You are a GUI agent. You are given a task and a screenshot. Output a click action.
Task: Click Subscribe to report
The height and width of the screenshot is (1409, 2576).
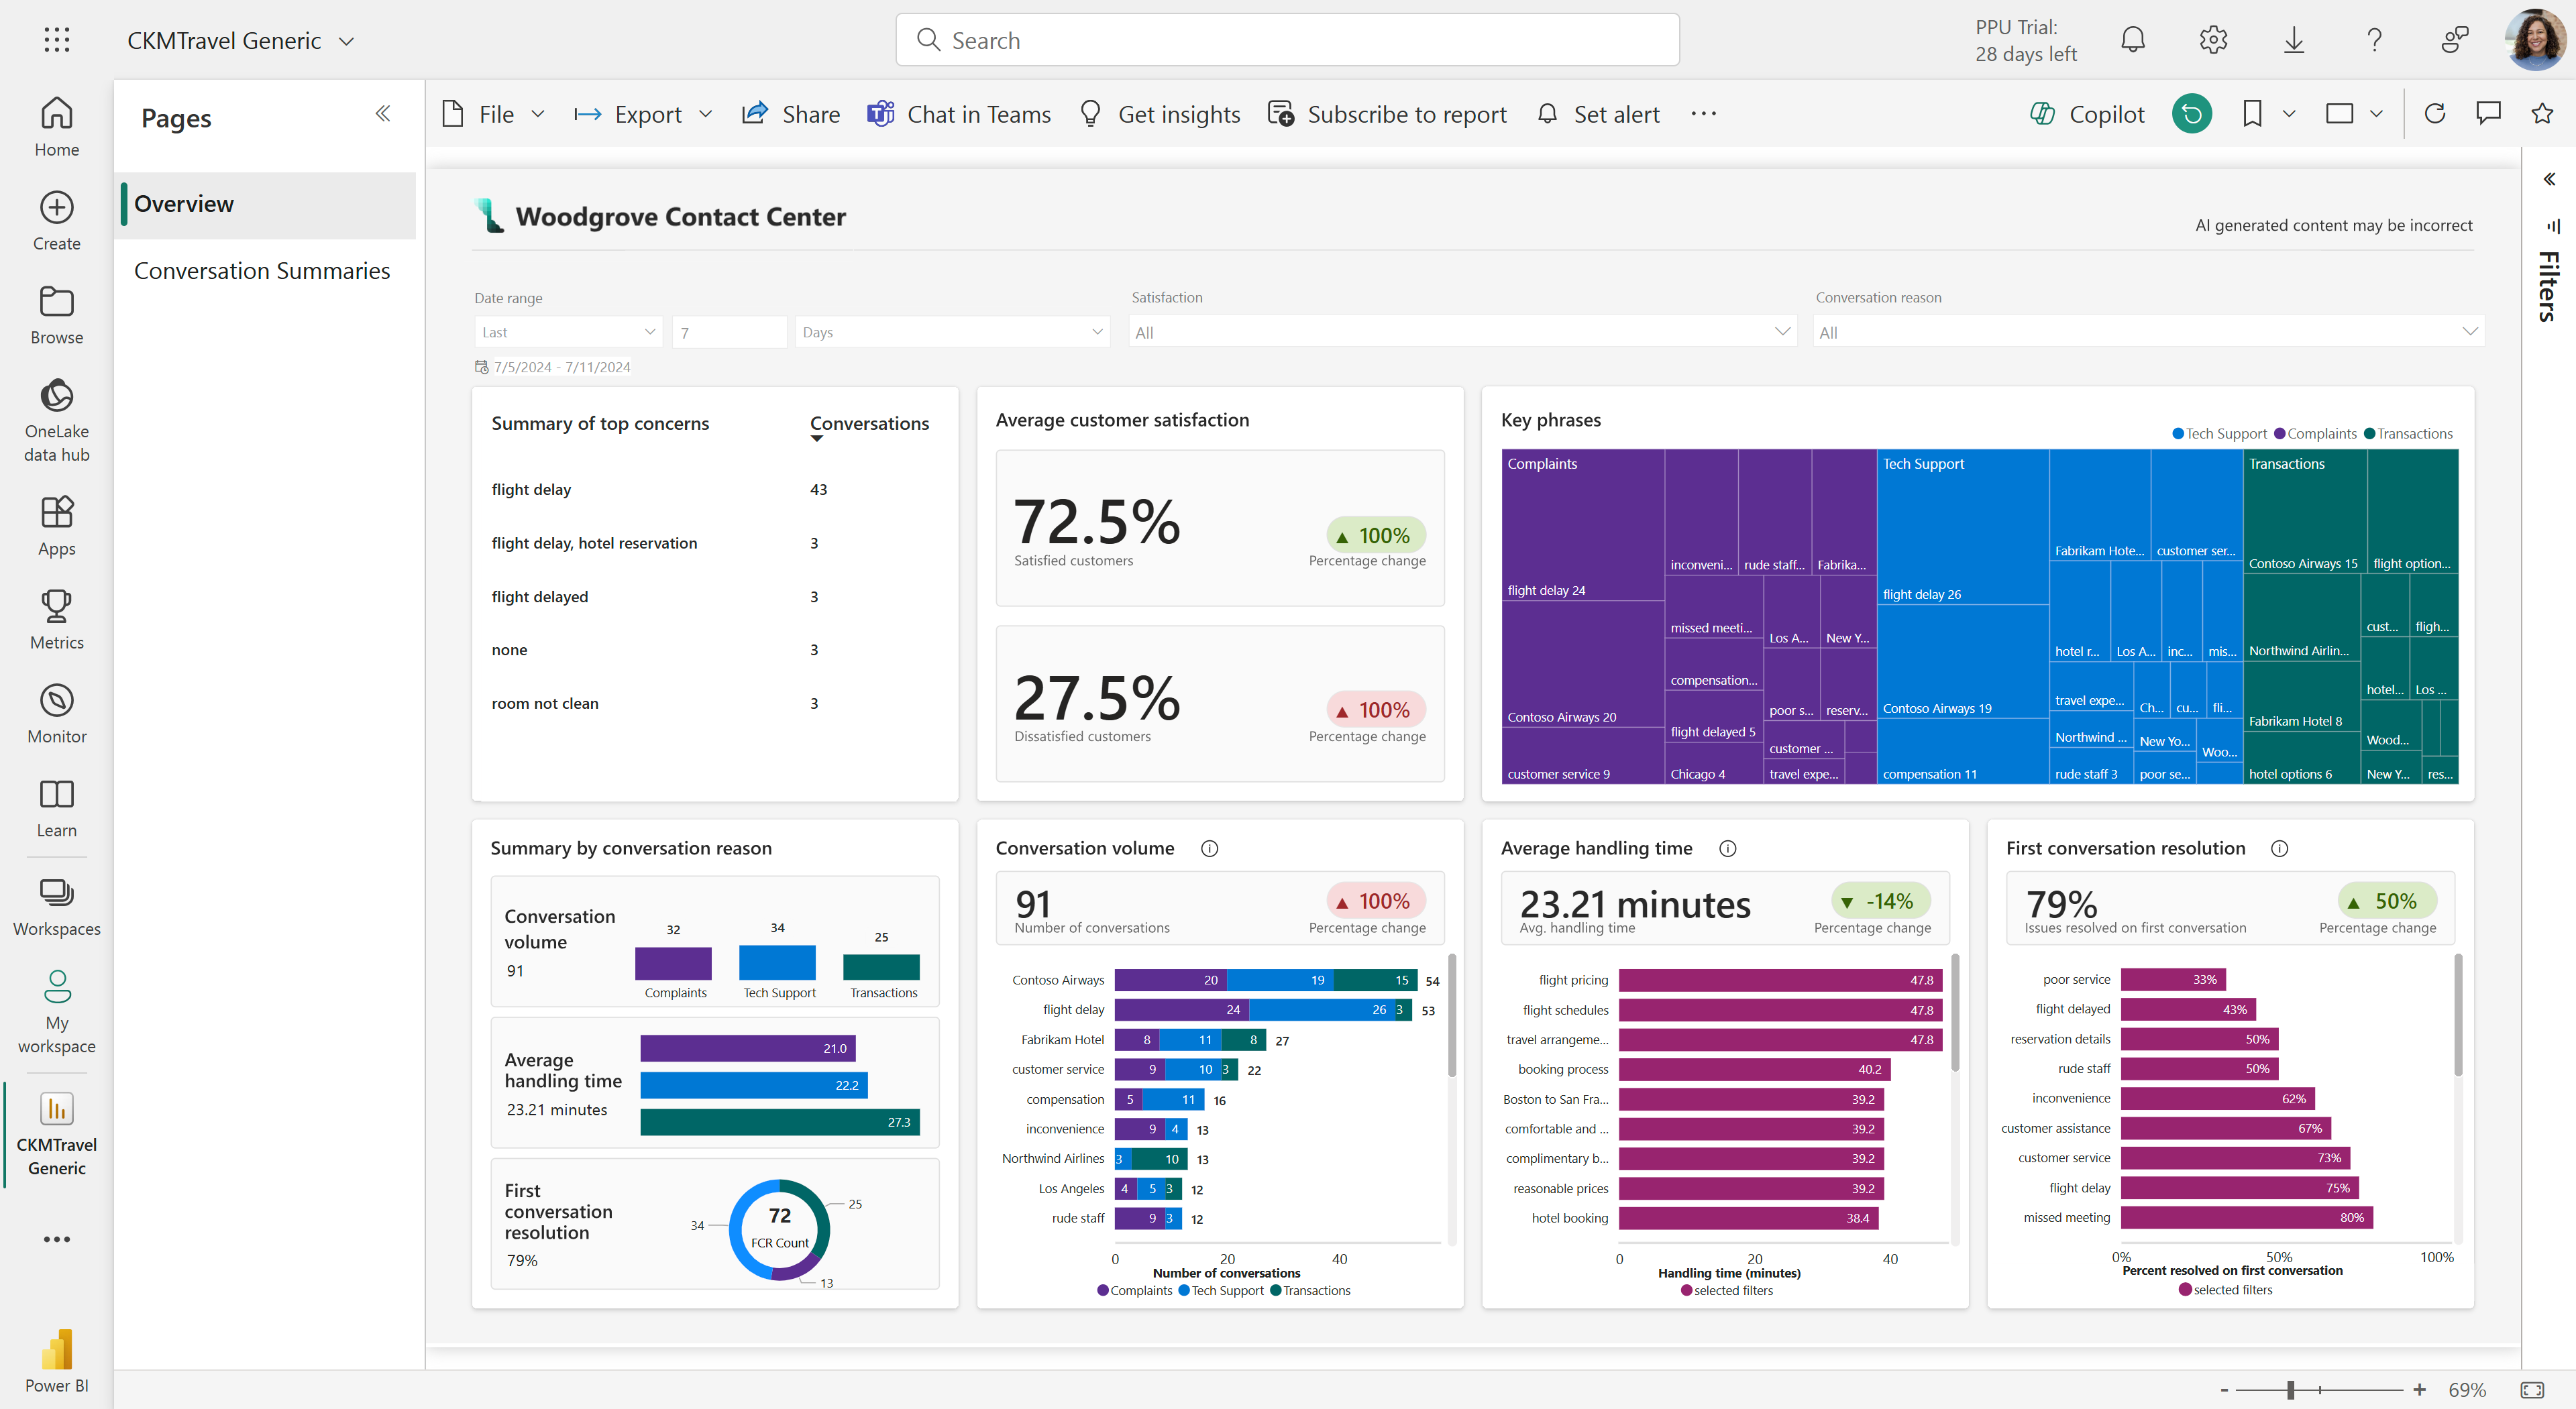point(1387,114)
